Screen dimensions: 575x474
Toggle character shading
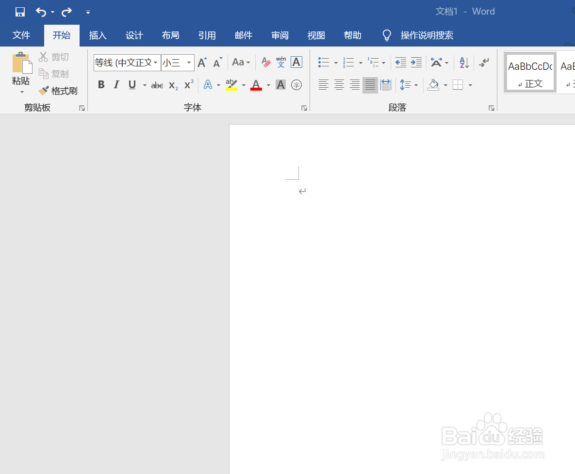(x=280, y=85)
